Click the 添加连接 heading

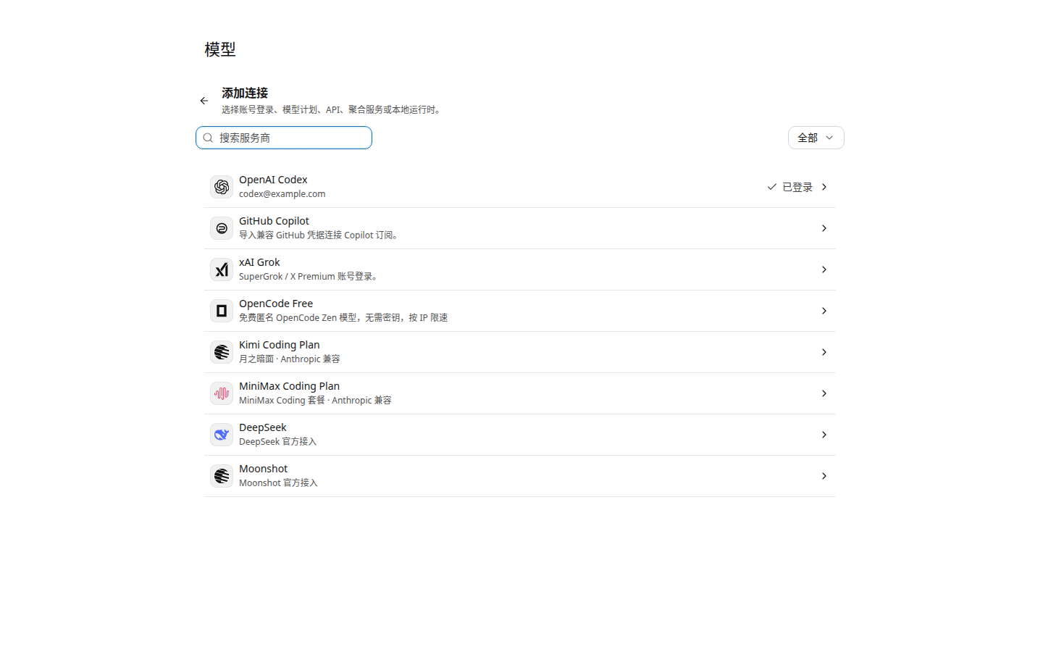point(245,93)
